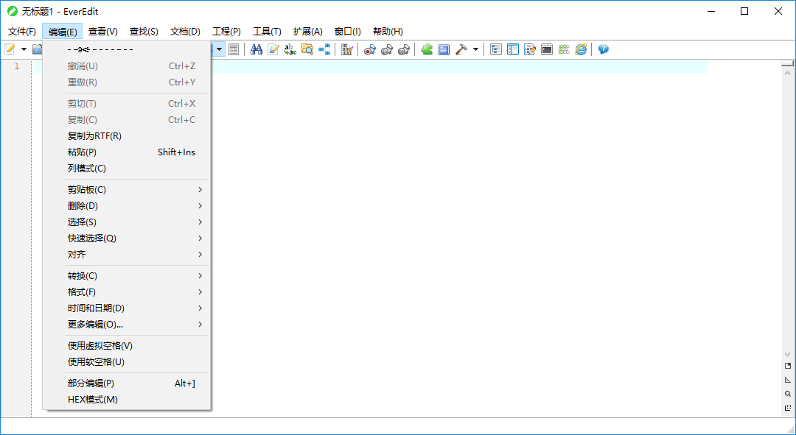Click the green puzzle plugin icon
The height and width of the screenshot is (435, 796).
(427, 49)
